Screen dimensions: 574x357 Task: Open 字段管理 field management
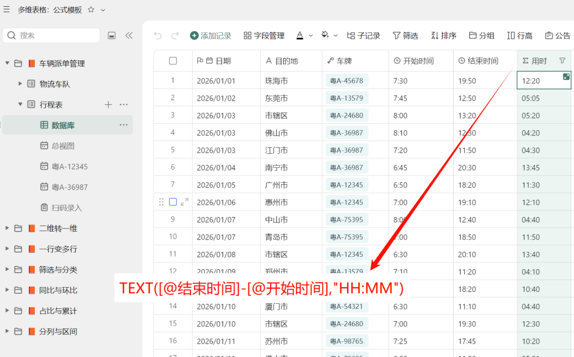point(264,35)
